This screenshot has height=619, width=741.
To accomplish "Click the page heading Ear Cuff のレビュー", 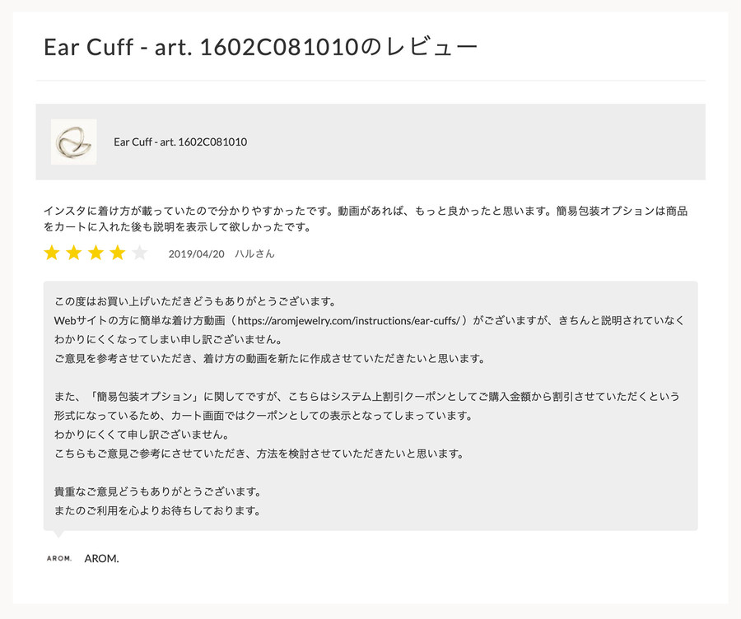I will coord(260,47).
